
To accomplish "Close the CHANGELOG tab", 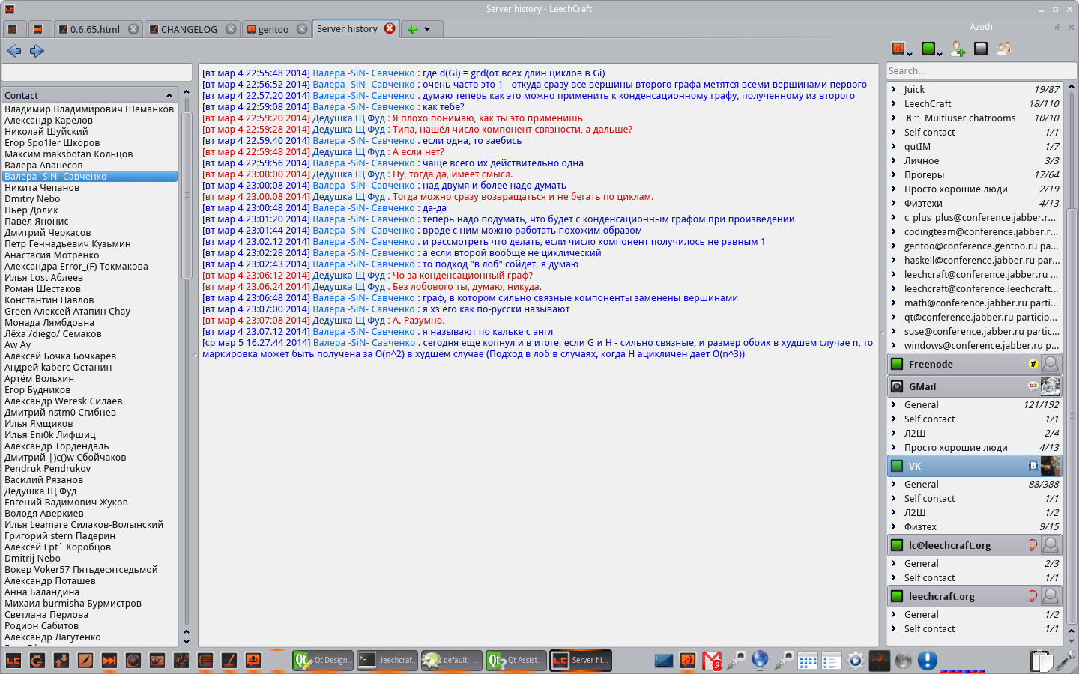I will coord(231,29).
